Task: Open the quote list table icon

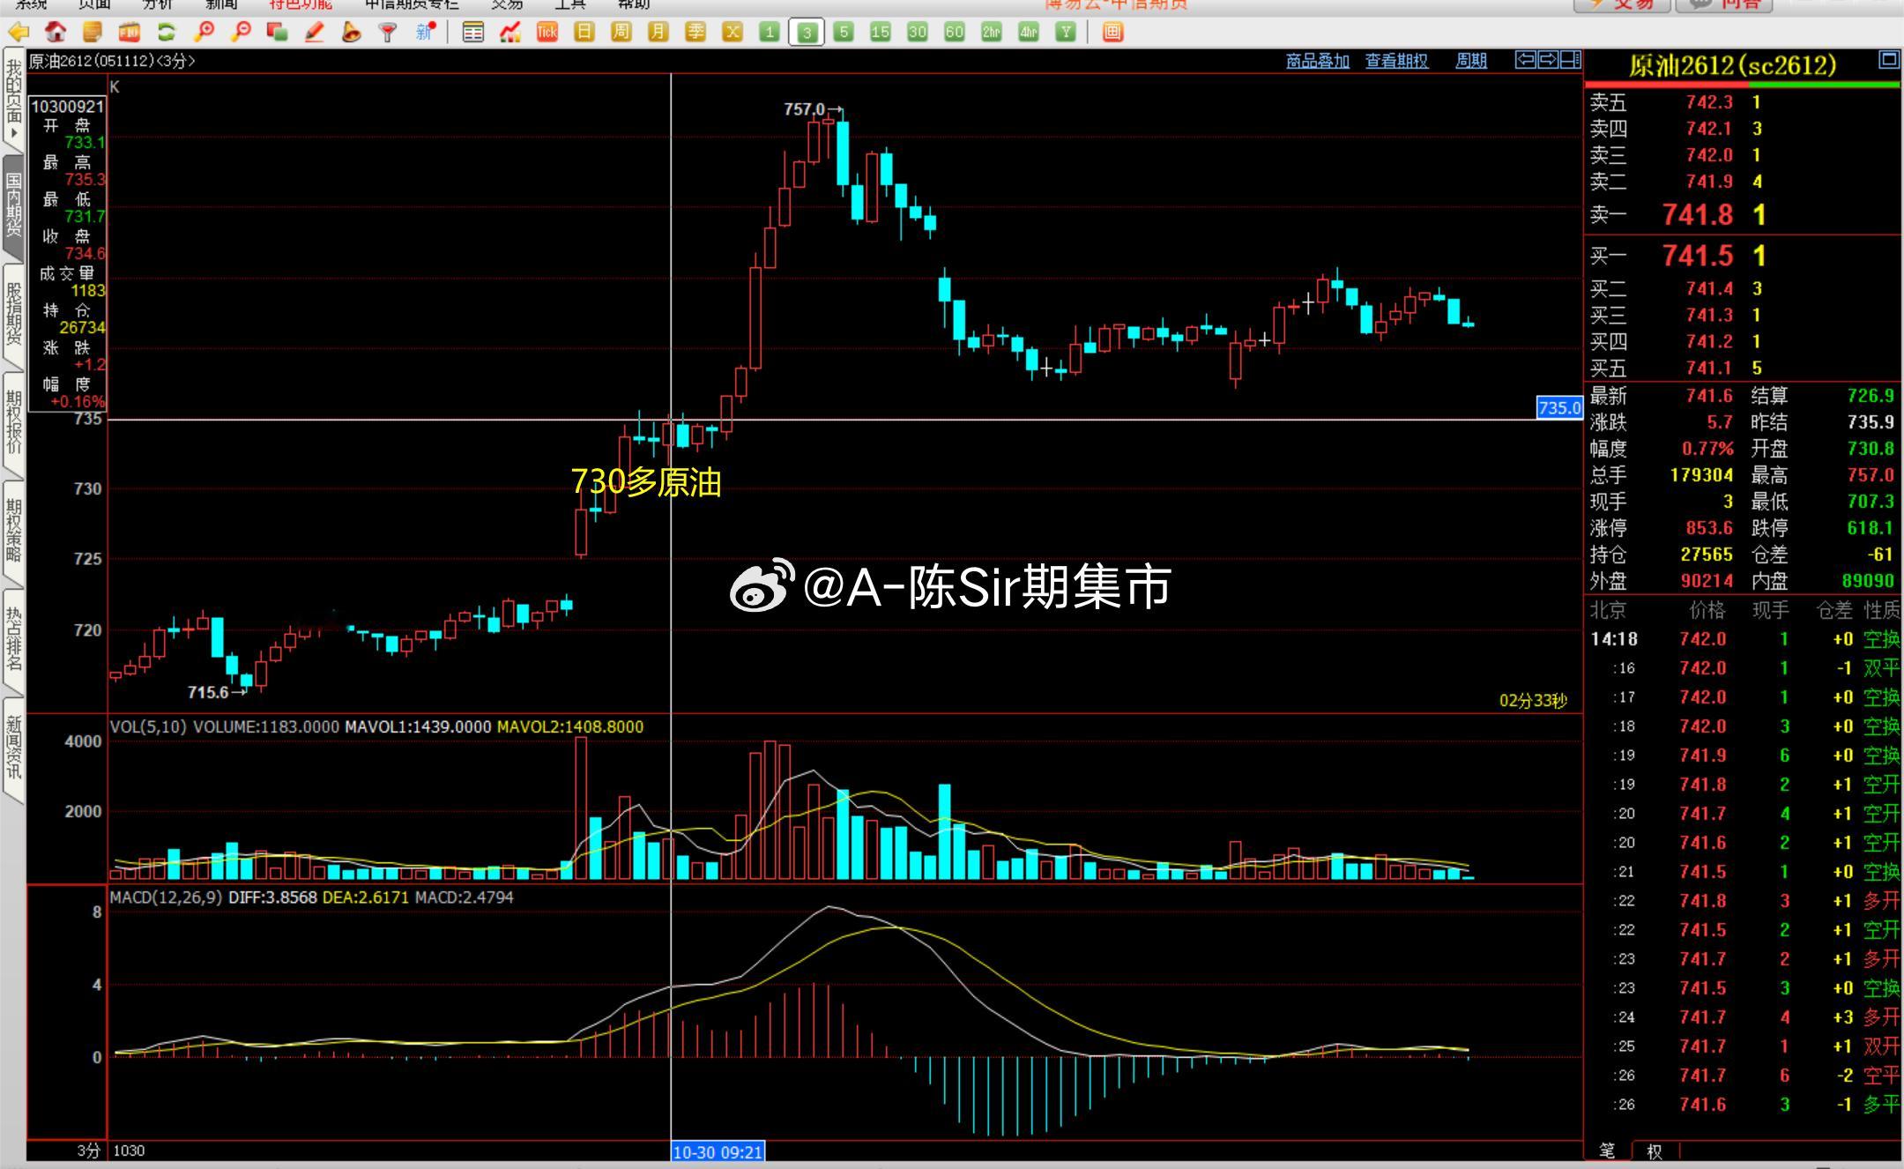Action: pos(473,33)
